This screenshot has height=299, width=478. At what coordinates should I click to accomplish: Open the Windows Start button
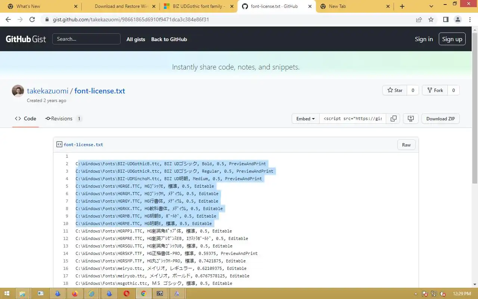(x=6, y=293)
